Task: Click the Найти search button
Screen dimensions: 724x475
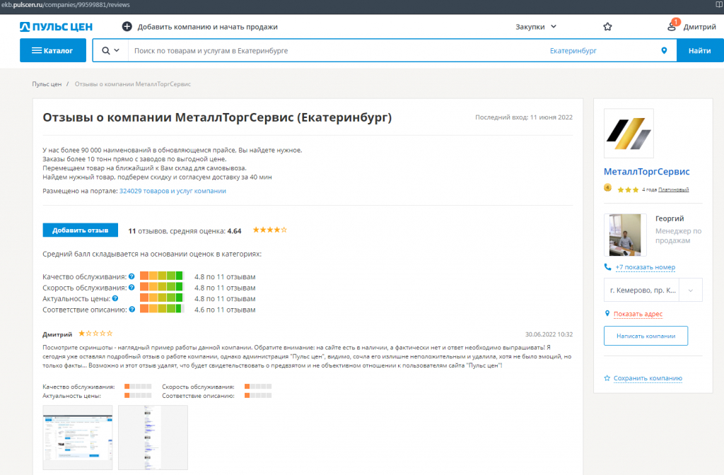Action: 699,50
